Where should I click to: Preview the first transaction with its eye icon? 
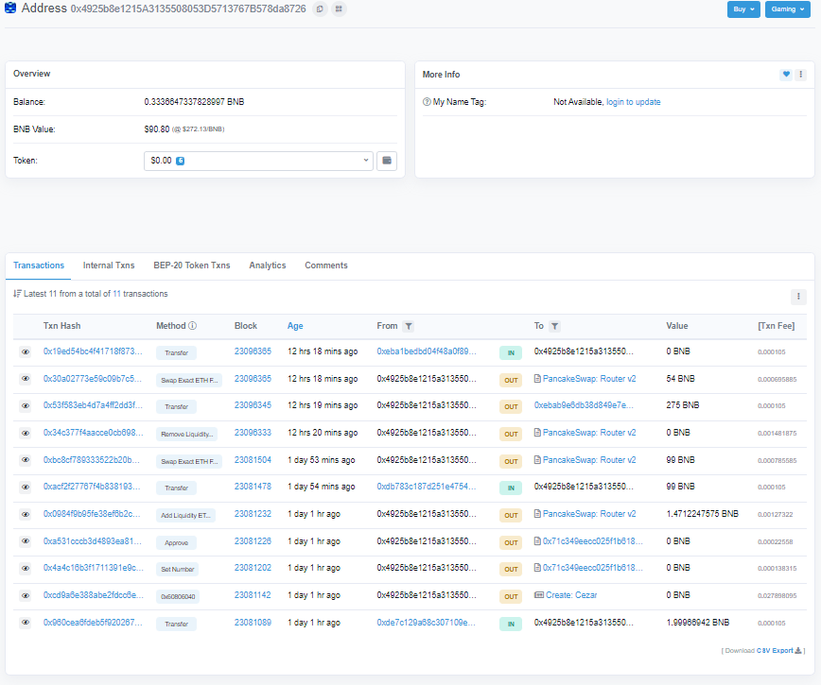click(x=24, y=352)
